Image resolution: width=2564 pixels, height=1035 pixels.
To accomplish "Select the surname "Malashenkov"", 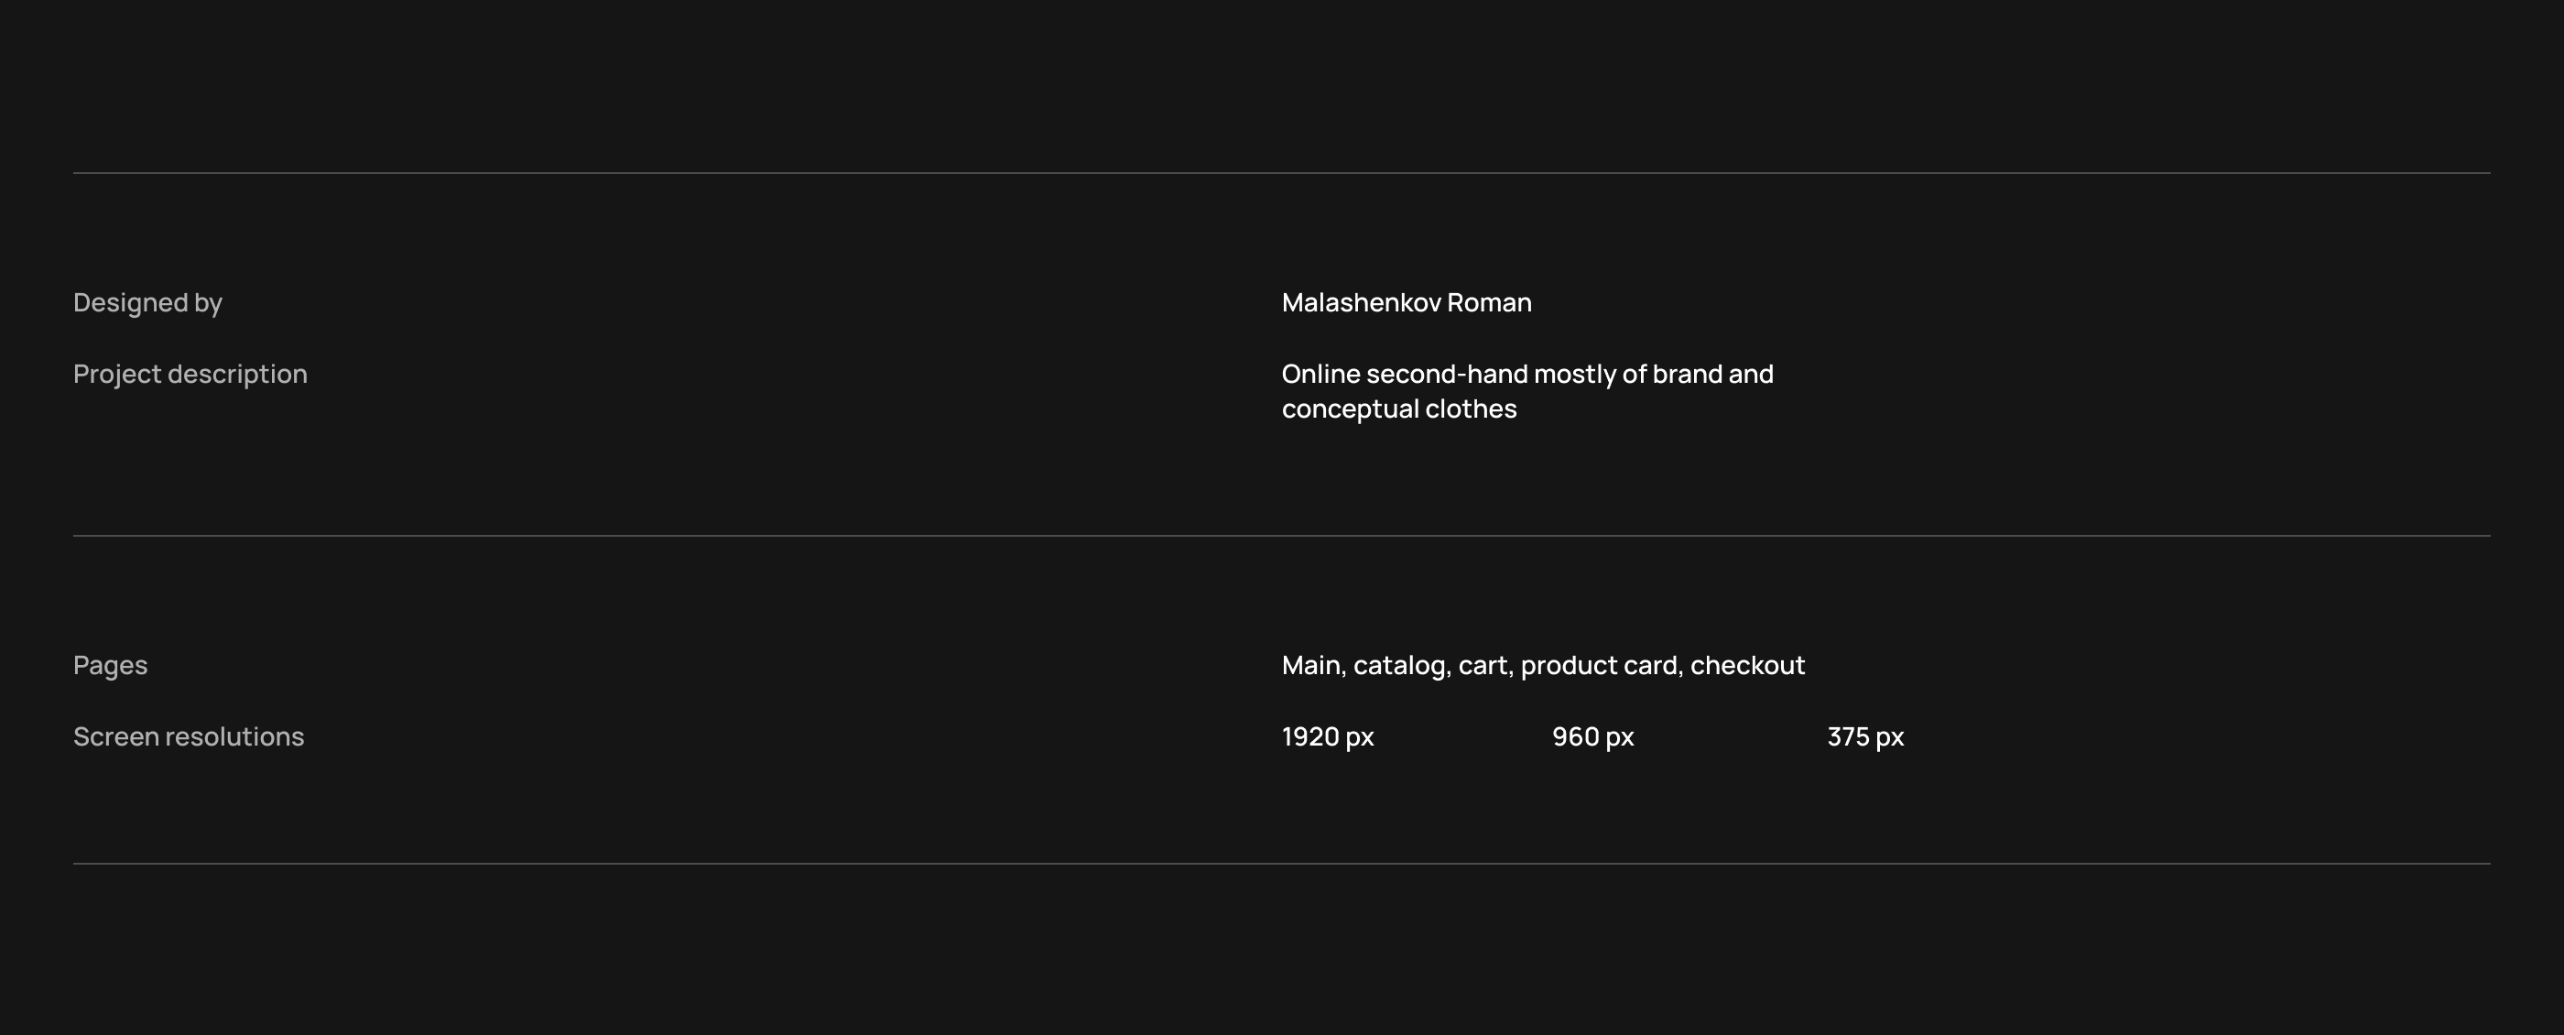I will 1361,302.
